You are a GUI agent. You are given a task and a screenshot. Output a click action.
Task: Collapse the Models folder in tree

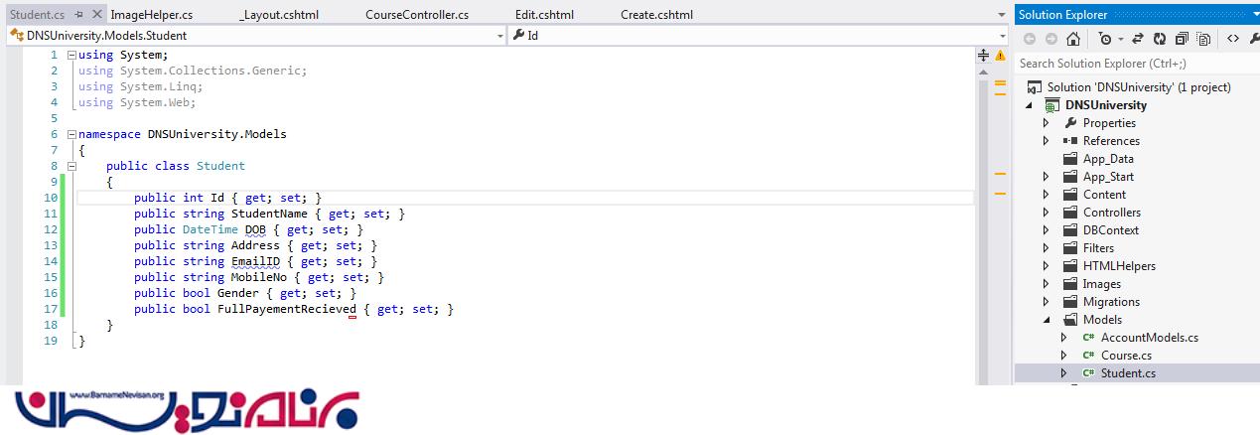tap(1046, 320)
